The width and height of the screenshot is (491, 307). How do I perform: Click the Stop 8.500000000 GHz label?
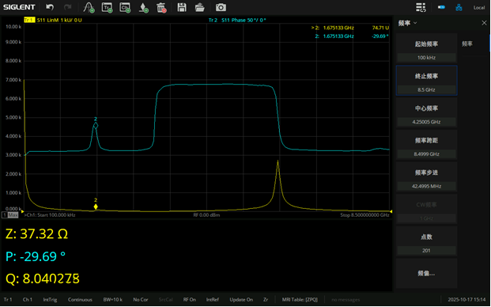pos(364,215)
